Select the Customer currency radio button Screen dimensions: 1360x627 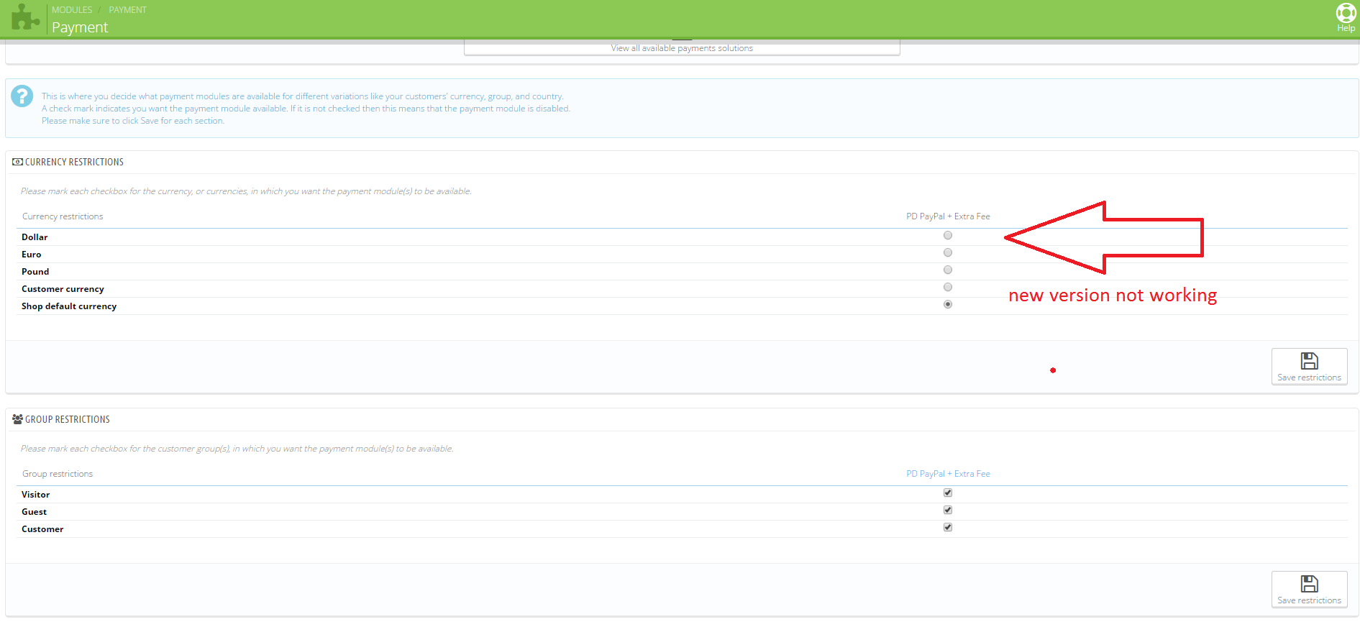pyautogui.click(x=948, y=288)
